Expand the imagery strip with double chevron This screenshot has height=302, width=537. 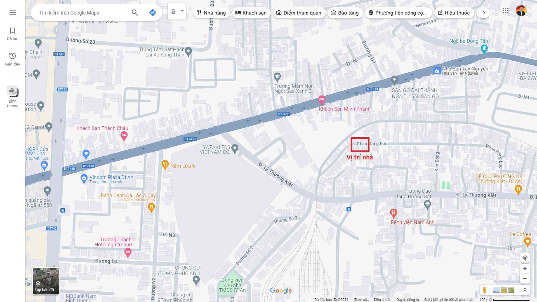click(525, 290)
